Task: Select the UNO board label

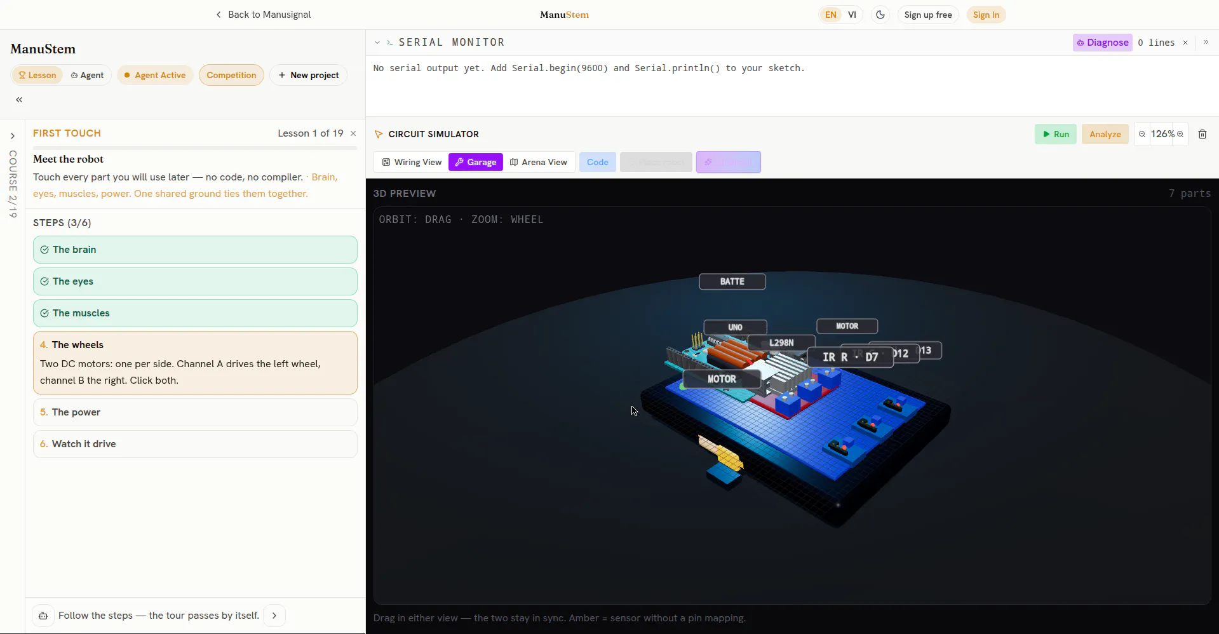Action: (736, 327)
